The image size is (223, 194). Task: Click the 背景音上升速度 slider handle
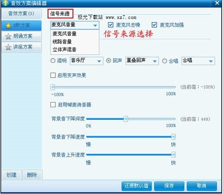coord(174,155)
